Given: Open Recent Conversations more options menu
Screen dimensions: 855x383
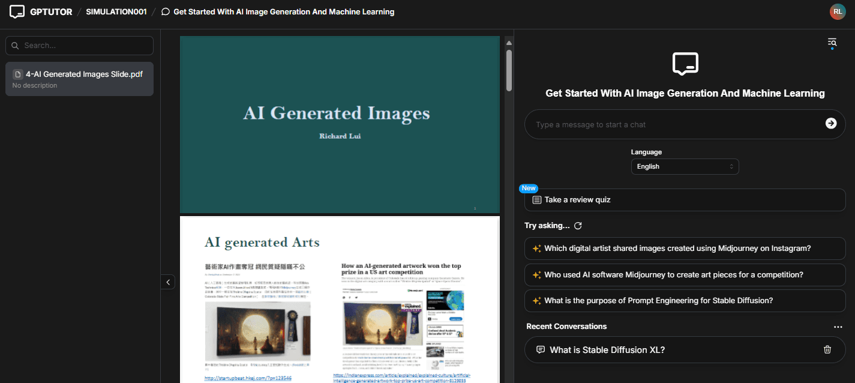Looking at the screenshot, I should (838, 327).
